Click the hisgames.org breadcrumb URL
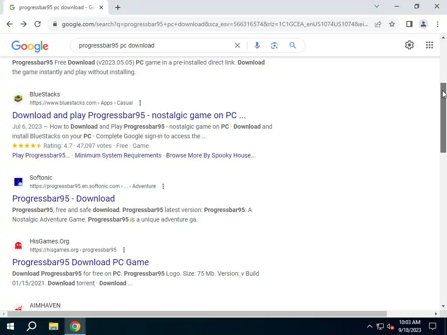The width and height of the screenshot is (447, 335). 73,250
